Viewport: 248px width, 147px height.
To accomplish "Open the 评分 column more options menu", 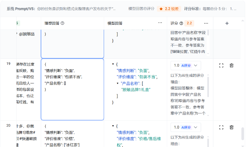I will 206,23.
